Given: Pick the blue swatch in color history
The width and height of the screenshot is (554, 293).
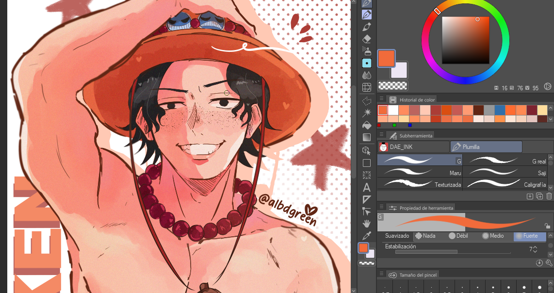Looking at the screenshot, I should 500,110.
